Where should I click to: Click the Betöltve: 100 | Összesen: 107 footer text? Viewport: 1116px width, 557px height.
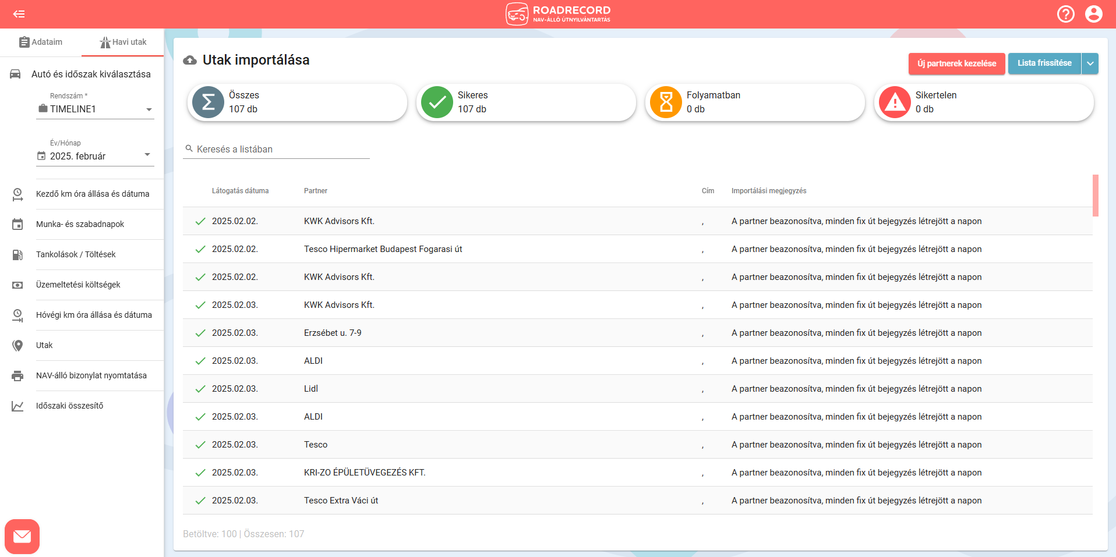[x=243, y=534]
